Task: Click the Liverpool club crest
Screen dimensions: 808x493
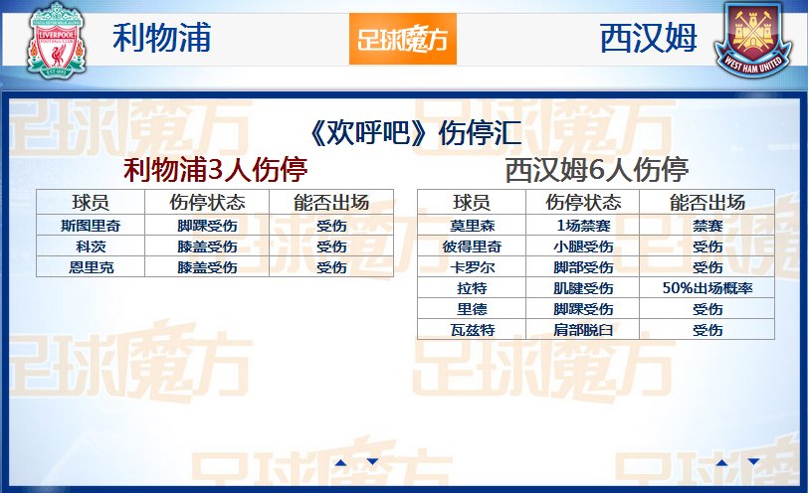Action: click(56, 41)
